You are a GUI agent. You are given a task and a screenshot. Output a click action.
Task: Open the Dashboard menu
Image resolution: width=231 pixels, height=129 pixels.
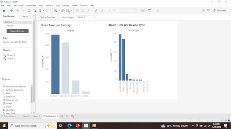(x=31, y=5)
